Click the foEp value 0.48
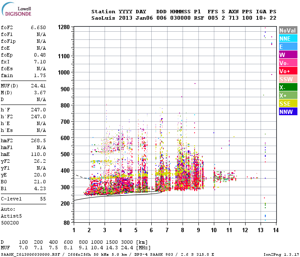Screen dimensions: 300x257 pyautogui.click(x=40, y=55)
